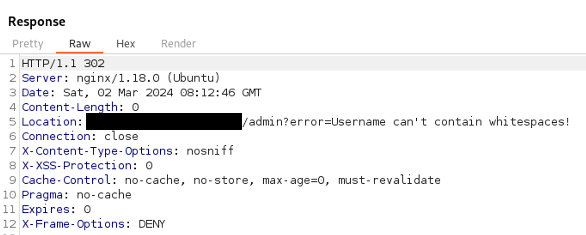Click the X-Frame-Options DENY value
This screenshot has height=235, width=586.
(152, 224)
